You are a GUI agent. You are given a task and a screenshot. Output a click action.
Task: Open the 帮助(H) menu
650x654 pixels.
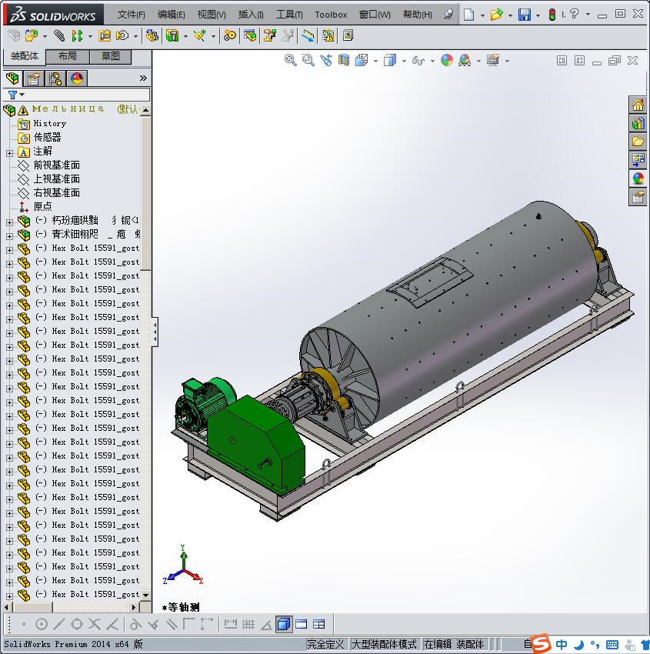[418, 15]
